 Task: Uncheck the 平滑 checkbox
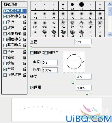(5, 69)
